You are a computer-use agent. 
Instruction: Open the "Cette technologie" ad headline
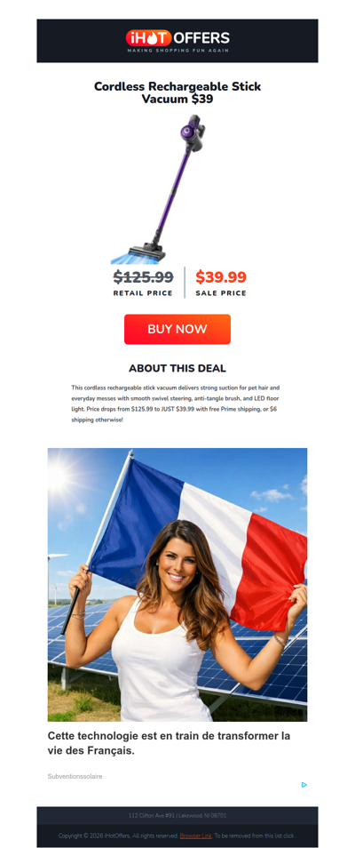coord(169,743)
